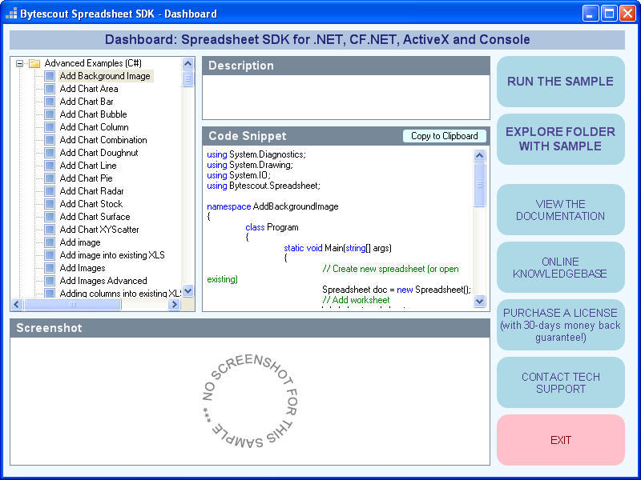Select the Add Chart Bubble sample

(93, 114)
